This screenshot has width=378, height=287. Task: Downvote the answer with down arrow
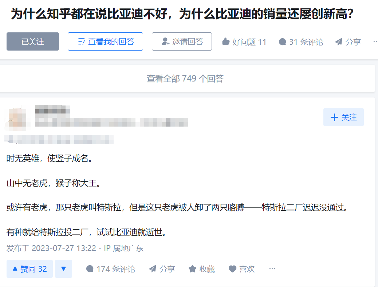pyautogui.click(x=64, y=269)
